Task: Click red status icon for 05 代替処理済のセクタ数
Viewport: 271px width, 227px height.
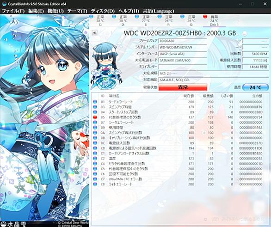Action: pos(95,117)
